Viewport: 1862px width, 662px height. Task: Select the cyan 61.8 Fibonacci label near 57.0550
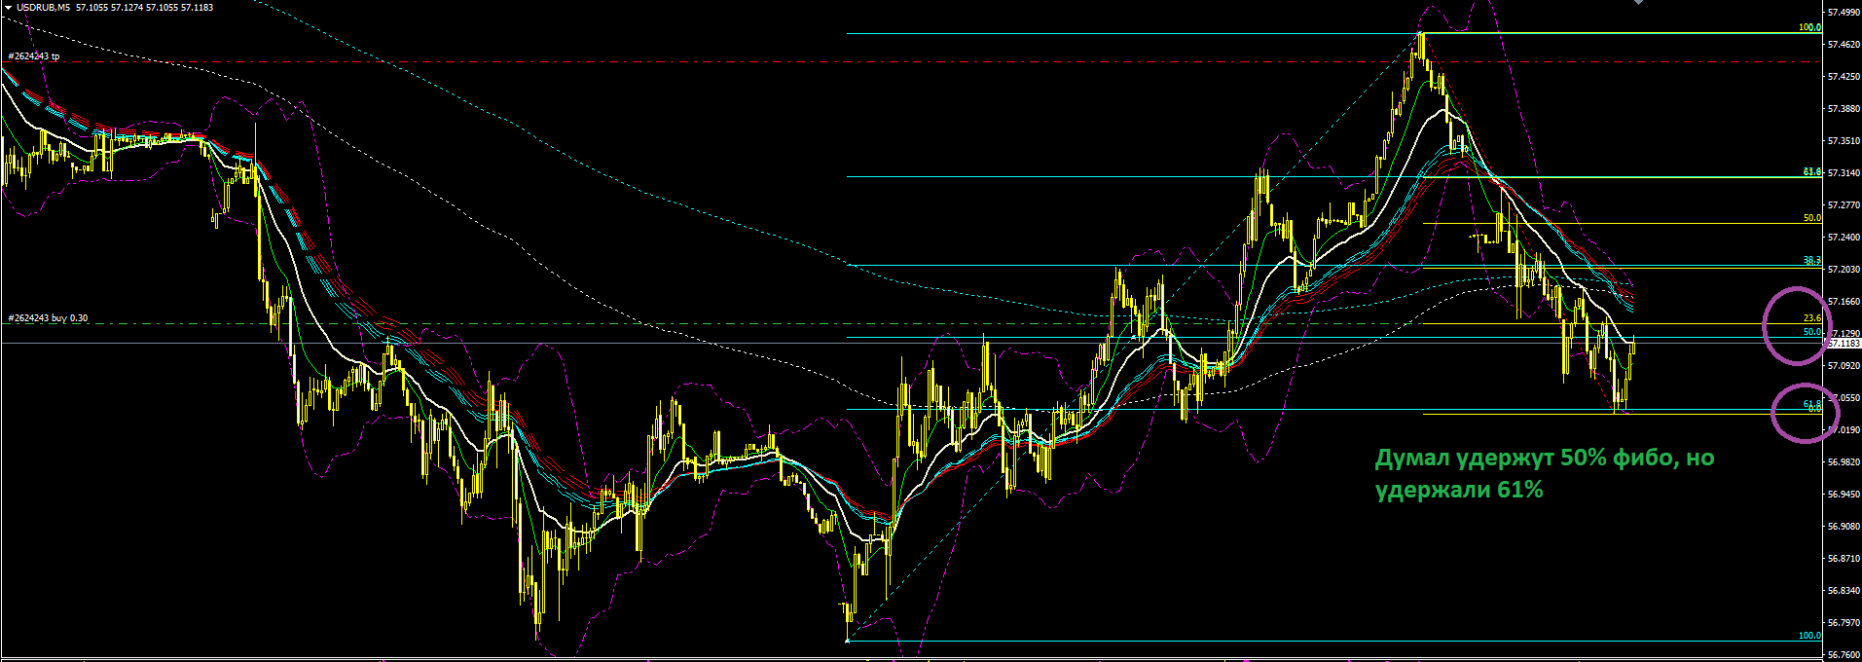pyautogui.click(x=1811, y=403)
